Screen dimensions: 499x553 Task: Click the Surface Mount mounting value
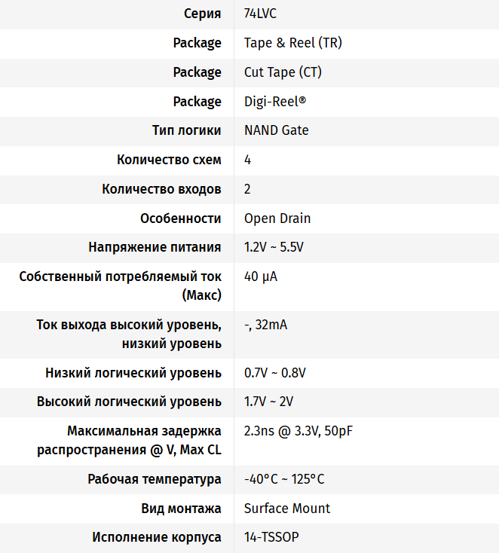[x=287, y=509]
